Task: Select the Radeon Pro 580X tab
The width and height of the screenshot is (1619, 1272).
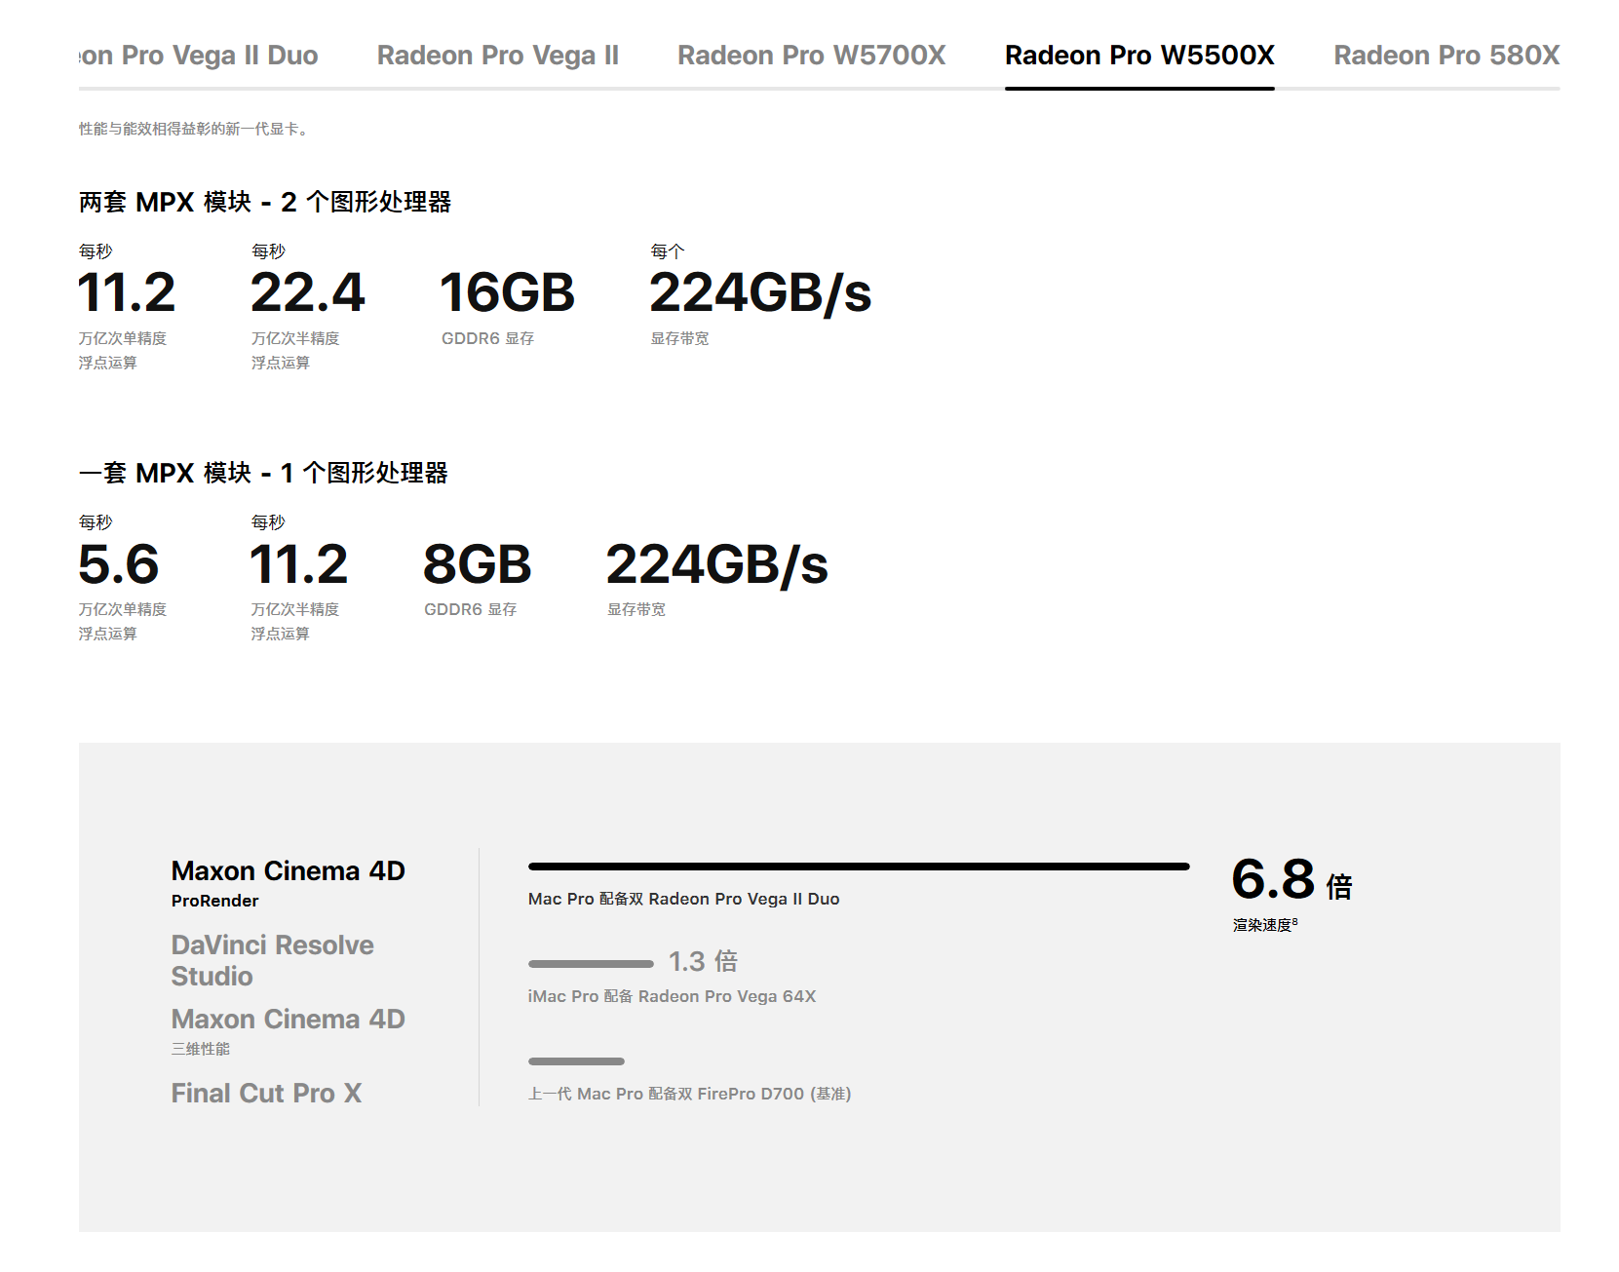Action: (1446, 56)
